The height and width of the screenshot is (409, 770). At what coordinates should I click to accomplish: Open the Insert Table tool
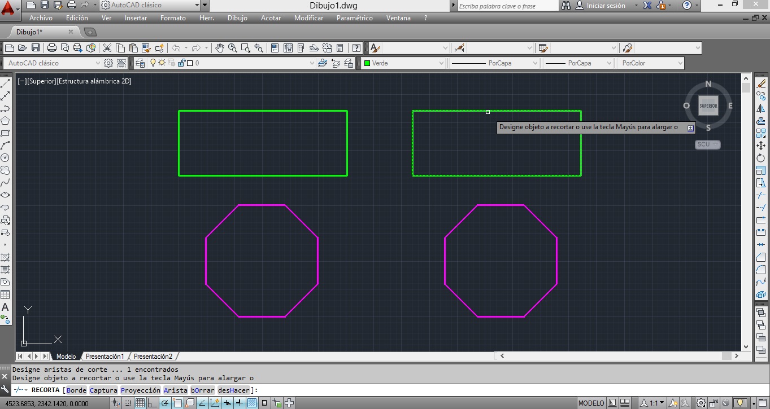click(6, 294)
